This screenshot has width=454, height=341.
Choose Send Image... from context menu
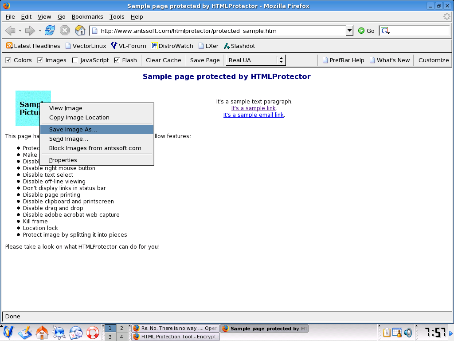pyautogui.click(x=97, y=139)
